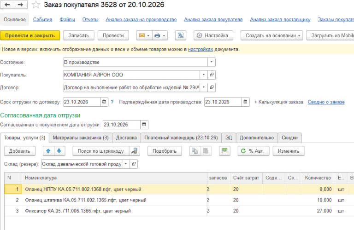Open the Файлы section
This screenshot has width=354, height=230.
coord(67,20)
